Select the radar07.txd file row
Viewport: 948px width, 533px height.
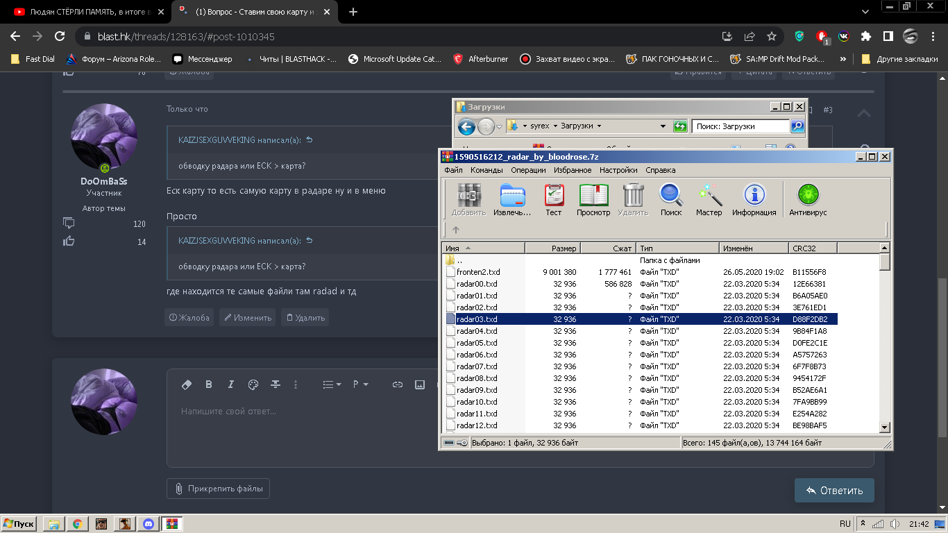coord(641,366)
